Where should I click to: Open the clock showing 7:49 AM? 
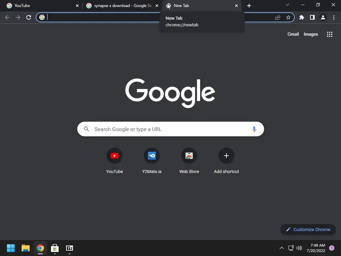click(x=316, y=248)
